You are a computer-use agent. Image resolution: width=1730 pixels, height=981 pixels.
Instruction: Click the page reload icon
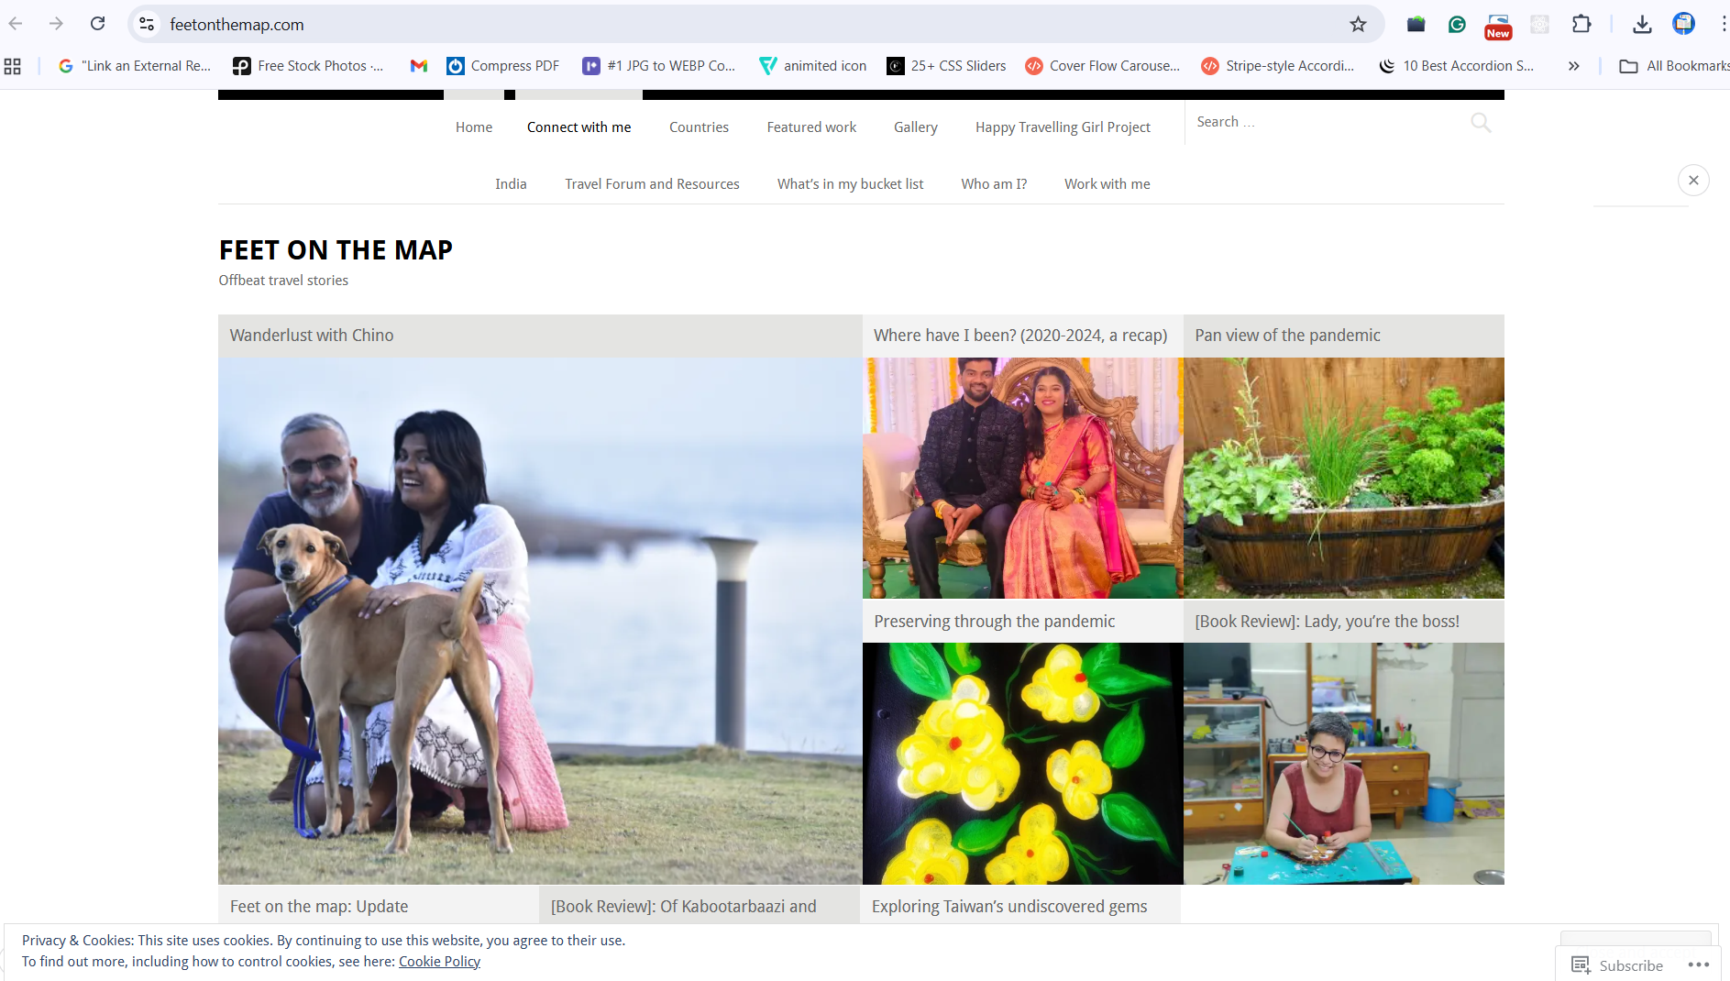98,24
